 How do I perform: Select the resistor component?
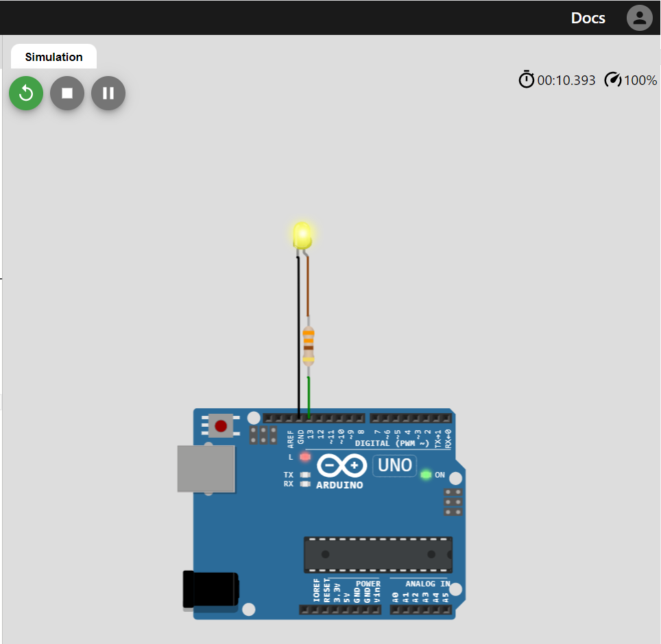tap(309, 345)
